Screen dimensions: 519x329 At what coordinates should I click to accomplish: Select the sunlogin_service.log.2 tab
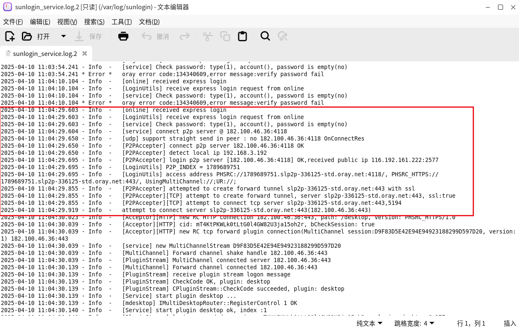point(45,53)
